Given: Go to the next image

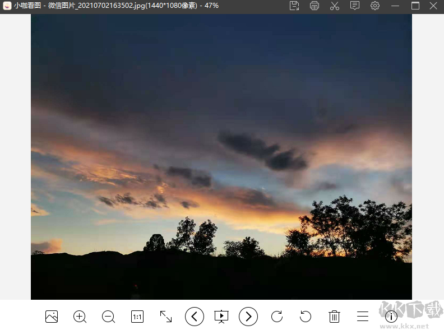Looking at the screenshot, I should [x=248, y=317].
